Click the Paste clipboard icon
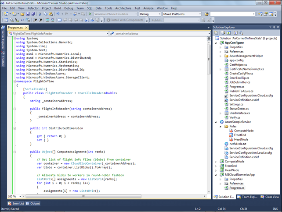282x212 pixels. 51,14
